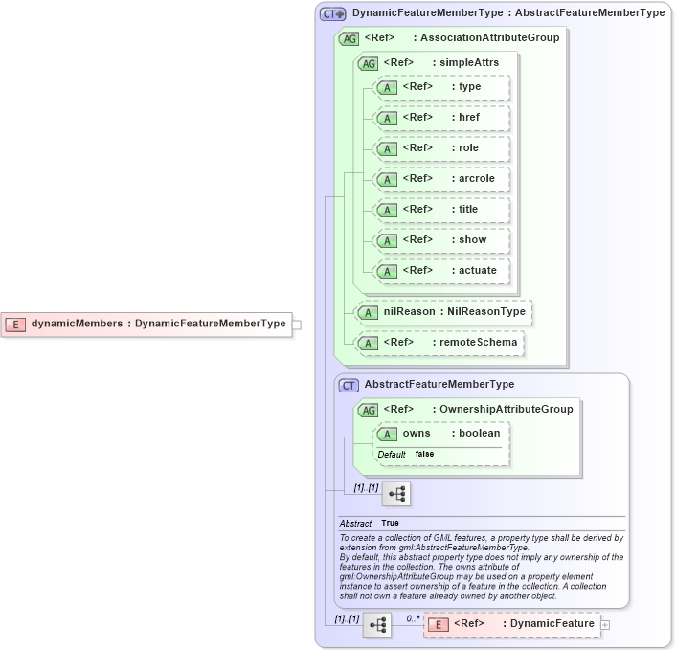Click the A icon of role attribute

(x=387, y=148)
